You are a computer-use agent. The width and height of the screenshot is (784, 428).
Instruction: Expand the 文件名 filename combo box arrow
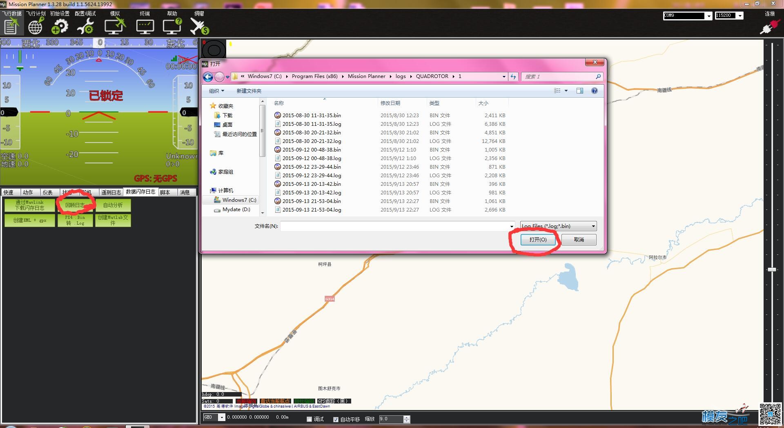(512, 226)
